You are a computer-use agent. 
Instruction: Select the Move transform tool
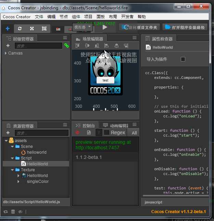tap(8, 28)
